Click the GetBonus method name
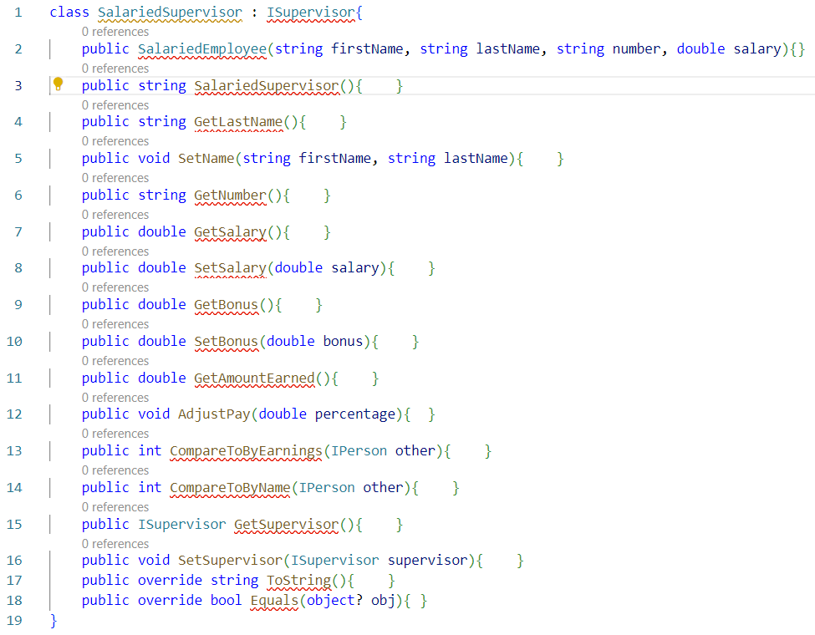This screenshot has height=635, width=815. (226, 305)
